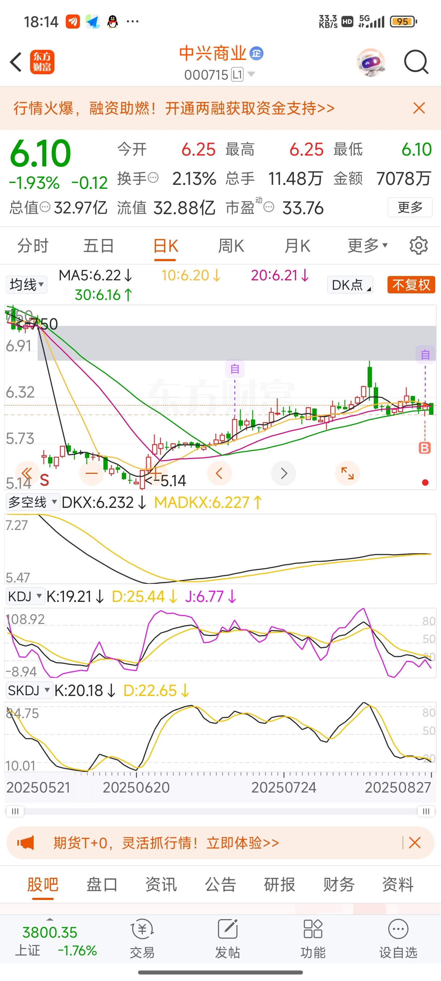Screen dimensions: 441x981
Task: Switch to the 资讯 tab
Action: [161, 884]
